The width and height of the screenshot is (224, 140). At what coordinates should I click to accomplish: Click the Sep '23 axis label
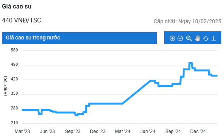(x=73, y=131)
